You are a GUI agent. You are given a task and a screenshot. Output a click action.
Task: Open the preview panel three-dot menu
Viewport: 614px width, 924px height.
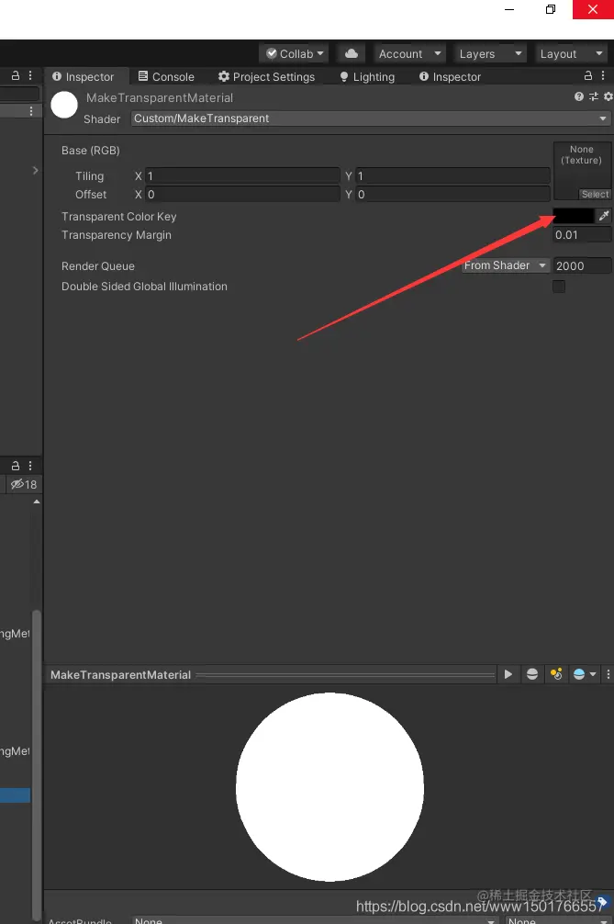point(608,674)
